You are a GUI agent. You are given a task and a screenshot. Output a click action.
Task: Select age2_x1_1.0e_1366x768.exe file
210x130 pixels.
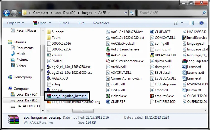pos(69,67)
